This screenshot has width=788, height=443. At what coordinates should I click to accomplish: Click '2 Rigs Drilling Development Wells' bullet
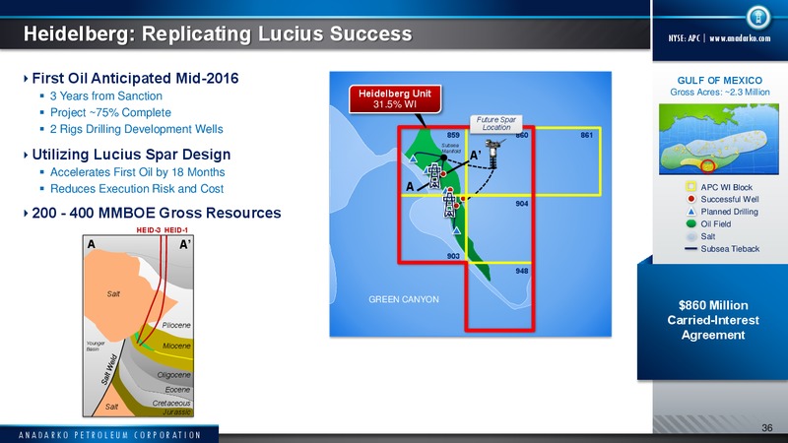coord(136,129)
